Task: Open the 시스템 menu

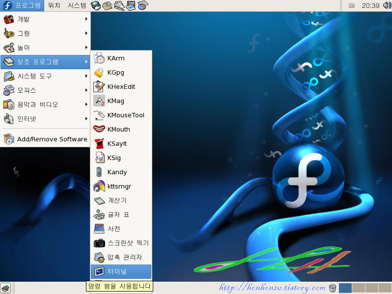Action: coord(77,5)
